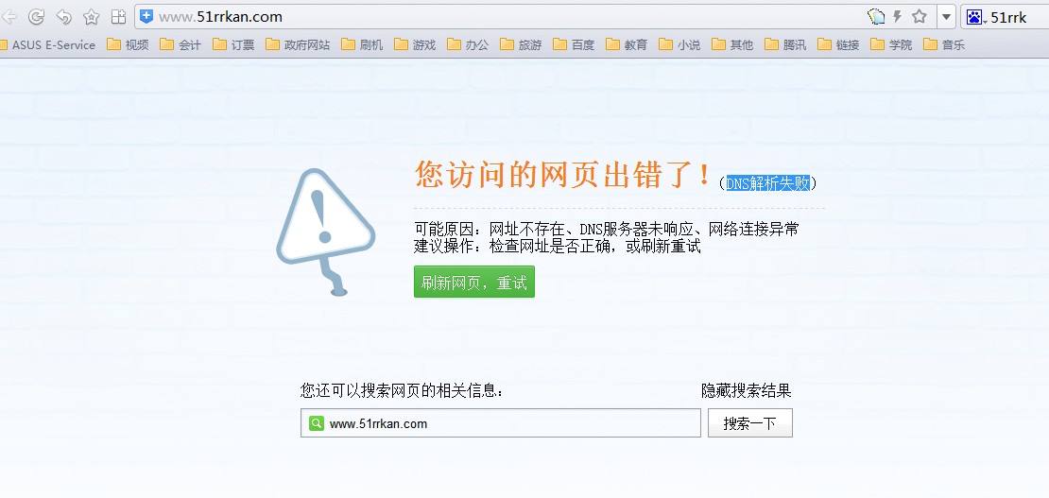The height and width of the screenshot is (498, 1049).
Task: Click the blue shield icon in address bar
Action: point(146,17)
